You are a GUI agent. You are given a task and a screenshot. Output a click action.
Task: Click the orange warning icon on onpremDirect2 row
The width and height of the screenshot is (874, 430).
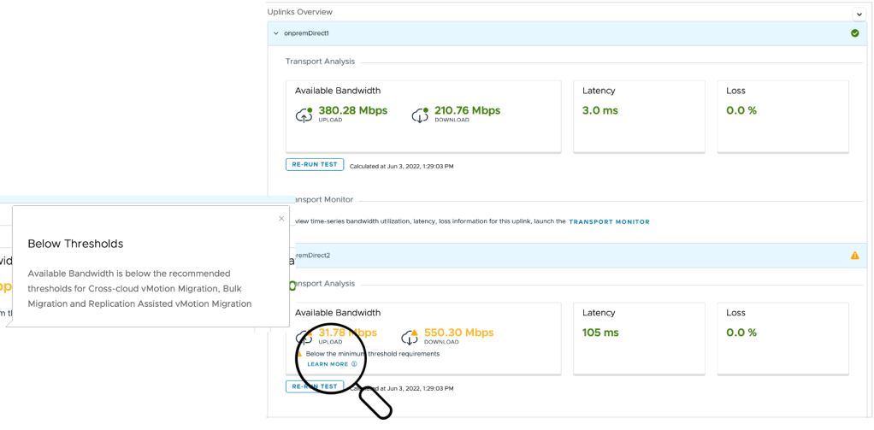point(854,255)
